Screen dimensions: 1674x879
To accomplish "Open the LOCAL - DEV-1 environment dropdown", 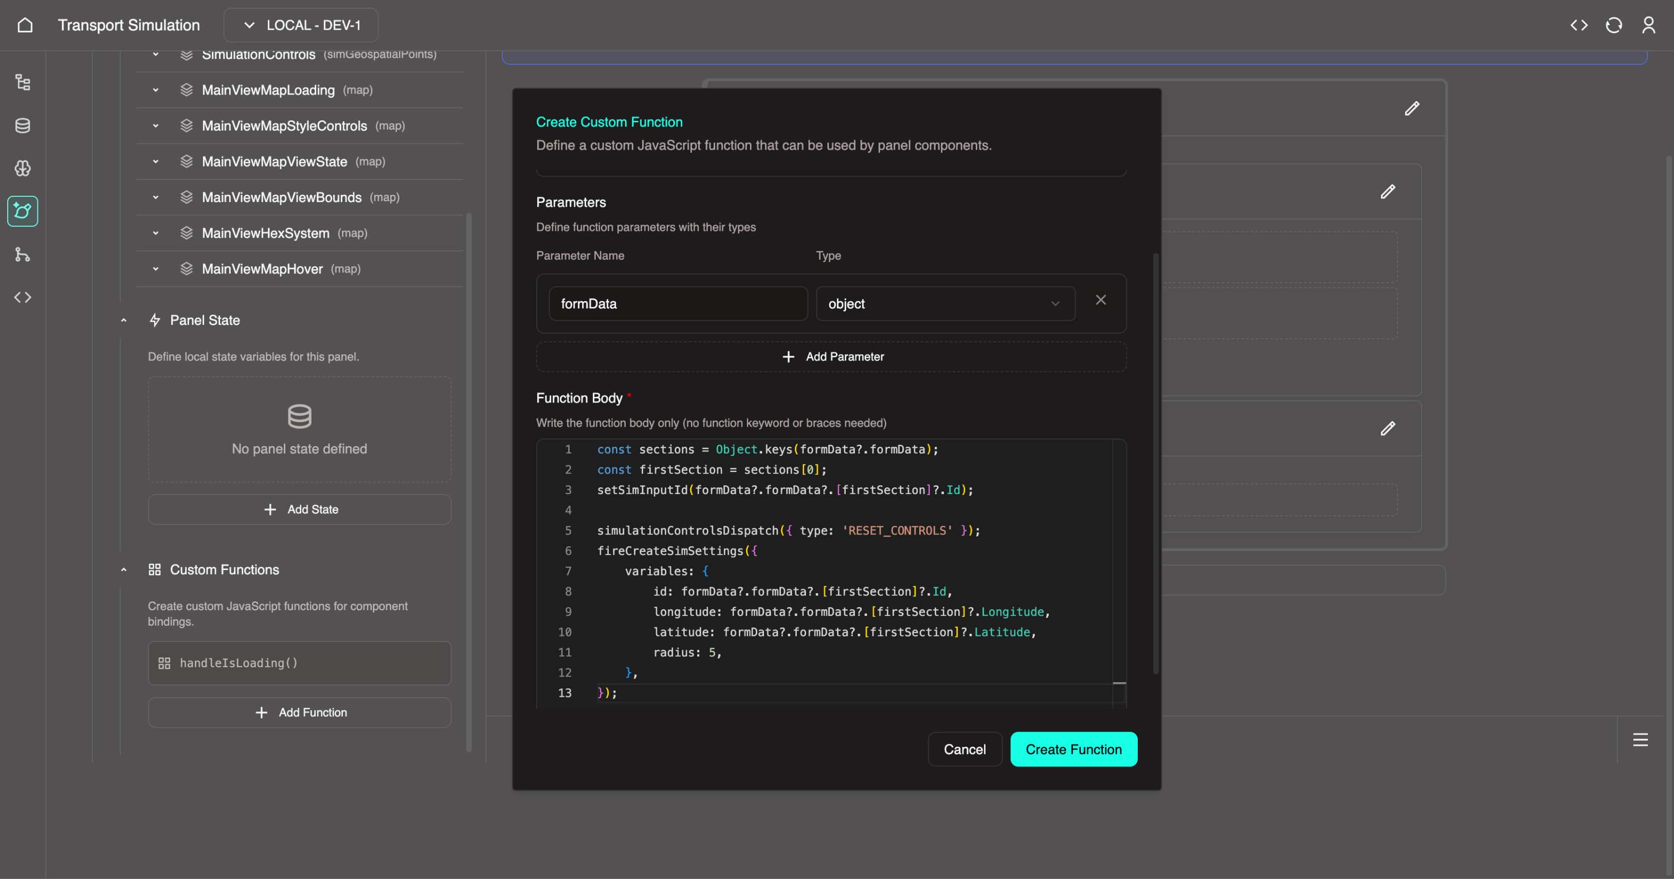I will pyautogui.click(x=301, y=25).
